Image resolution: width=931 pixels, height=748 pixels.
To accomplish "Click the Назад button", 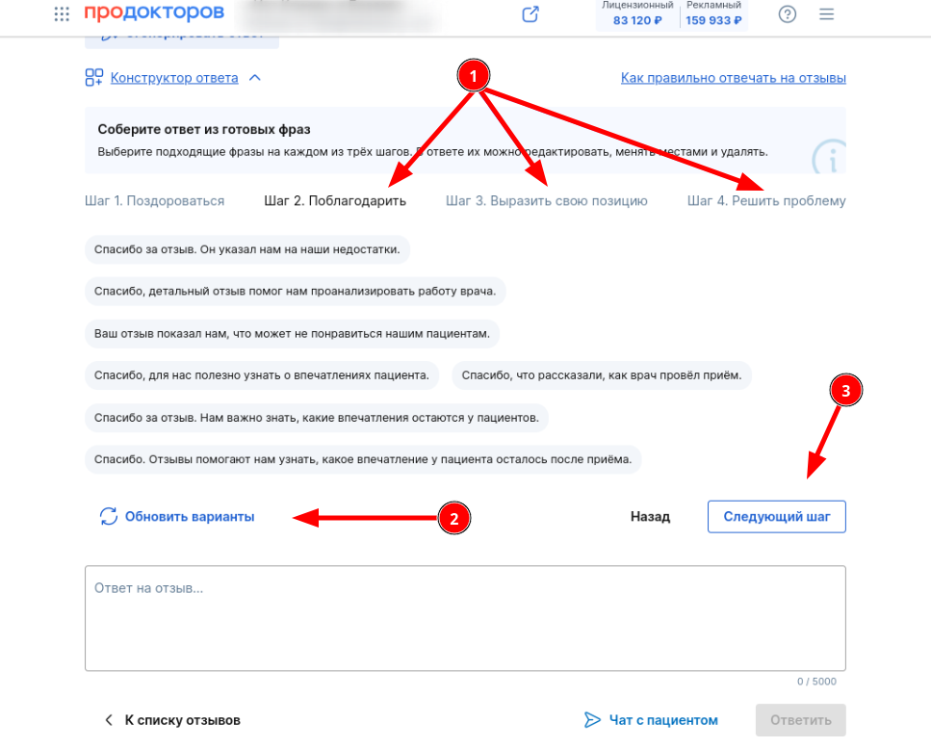I will pyautogui.click(x=650, y=516).
